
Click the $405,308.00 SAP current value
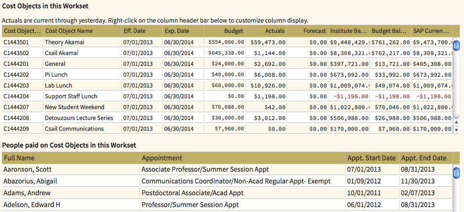tap(432, 64)
